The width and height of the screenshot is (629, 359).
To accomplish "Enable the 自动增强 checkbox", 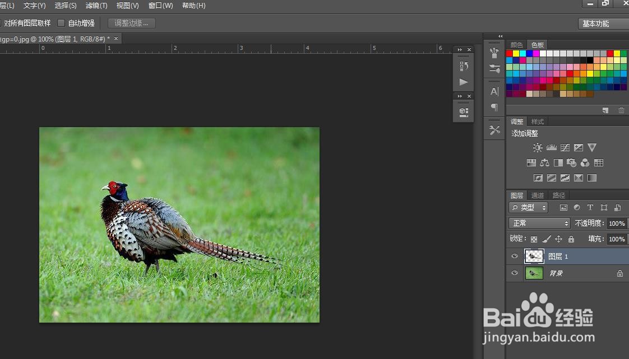I will click(62, 24).
